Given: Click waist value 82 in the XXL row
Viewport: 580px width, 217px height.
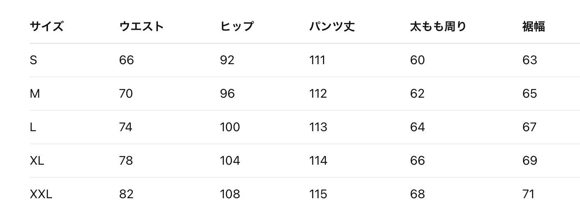Looking at the screenshot, I should coord(126,194).
